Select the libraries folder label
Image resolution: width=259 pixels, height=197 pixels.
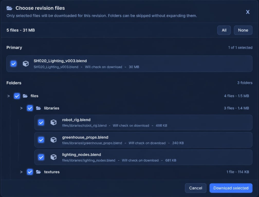pos(52,108)
